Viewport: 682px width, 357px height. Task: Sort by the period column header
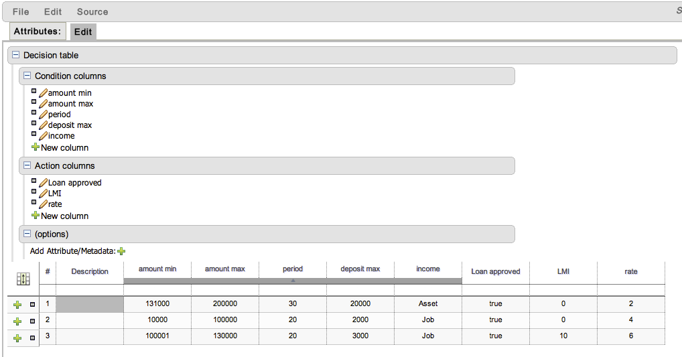pyautogui.click(x=293, y=269)
